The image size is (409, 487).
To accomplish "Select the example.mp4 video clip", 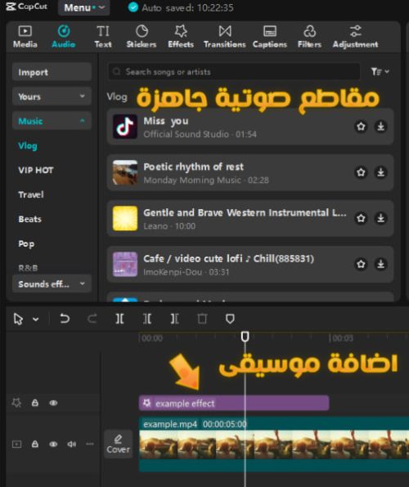I will tap(274, 444).
